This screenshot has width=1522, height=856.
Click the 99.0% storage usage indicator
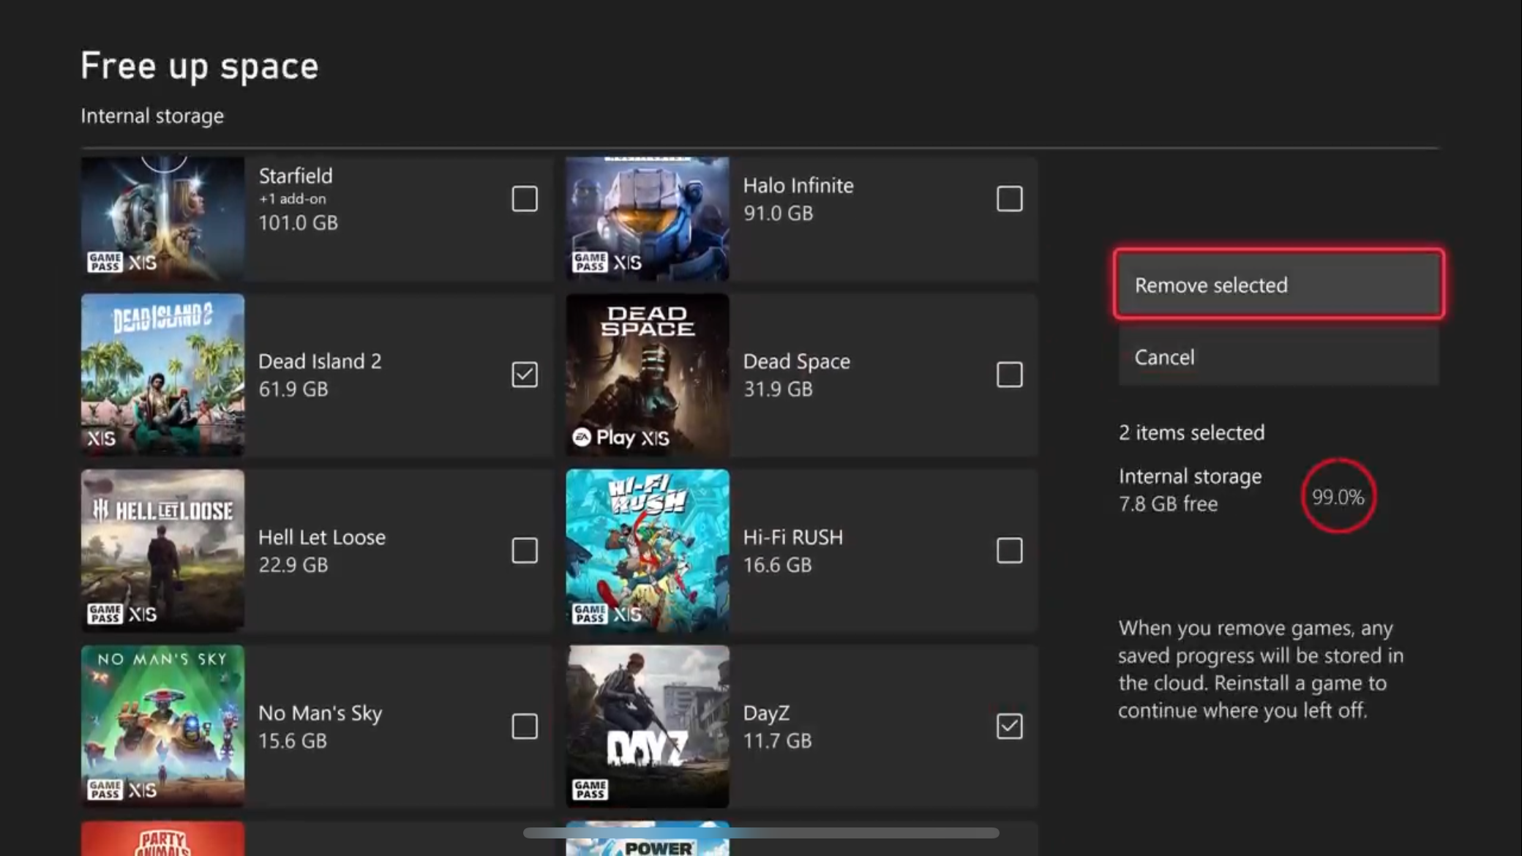click(x=1338, y=497)
